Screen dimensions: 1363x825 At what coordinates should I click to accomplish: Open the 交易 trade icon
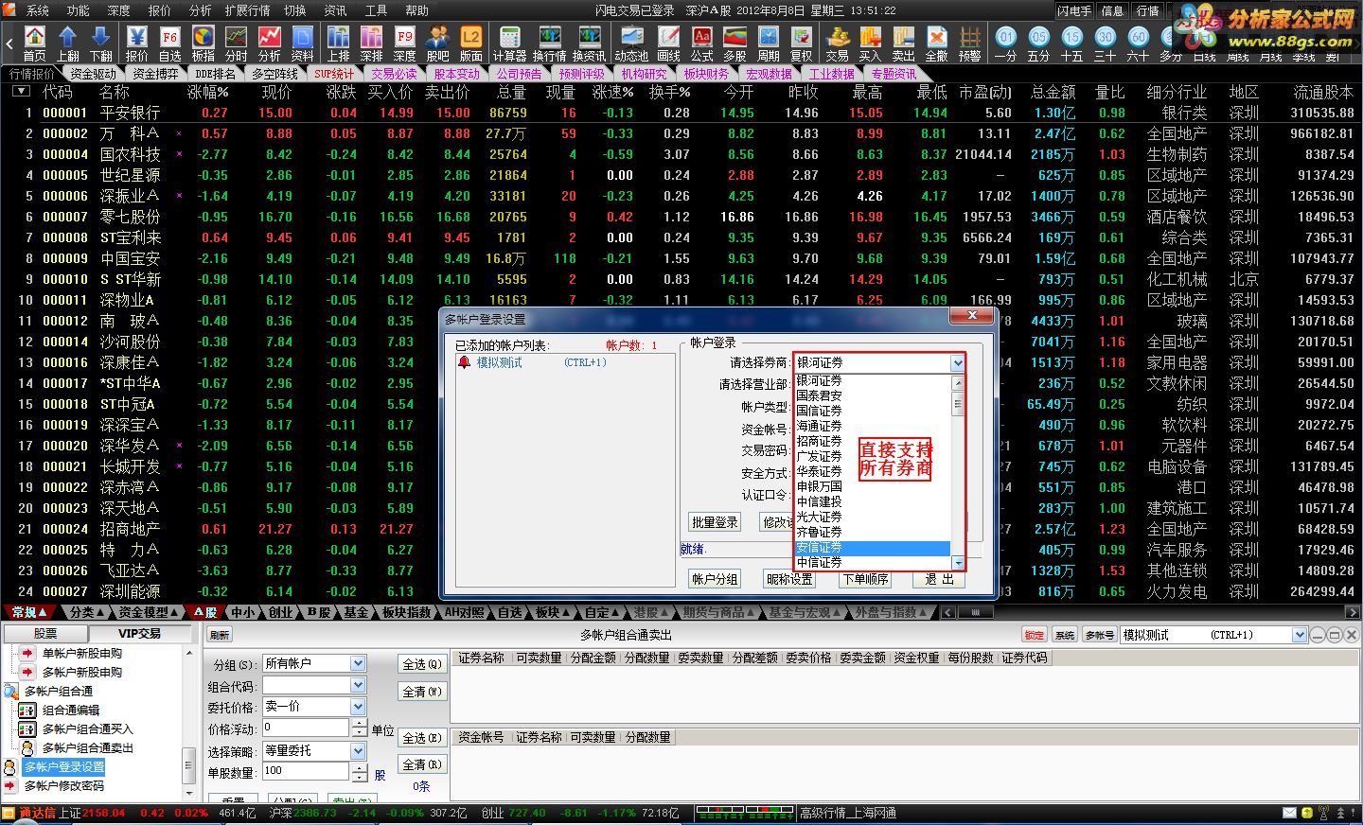[x=838, y=43]
